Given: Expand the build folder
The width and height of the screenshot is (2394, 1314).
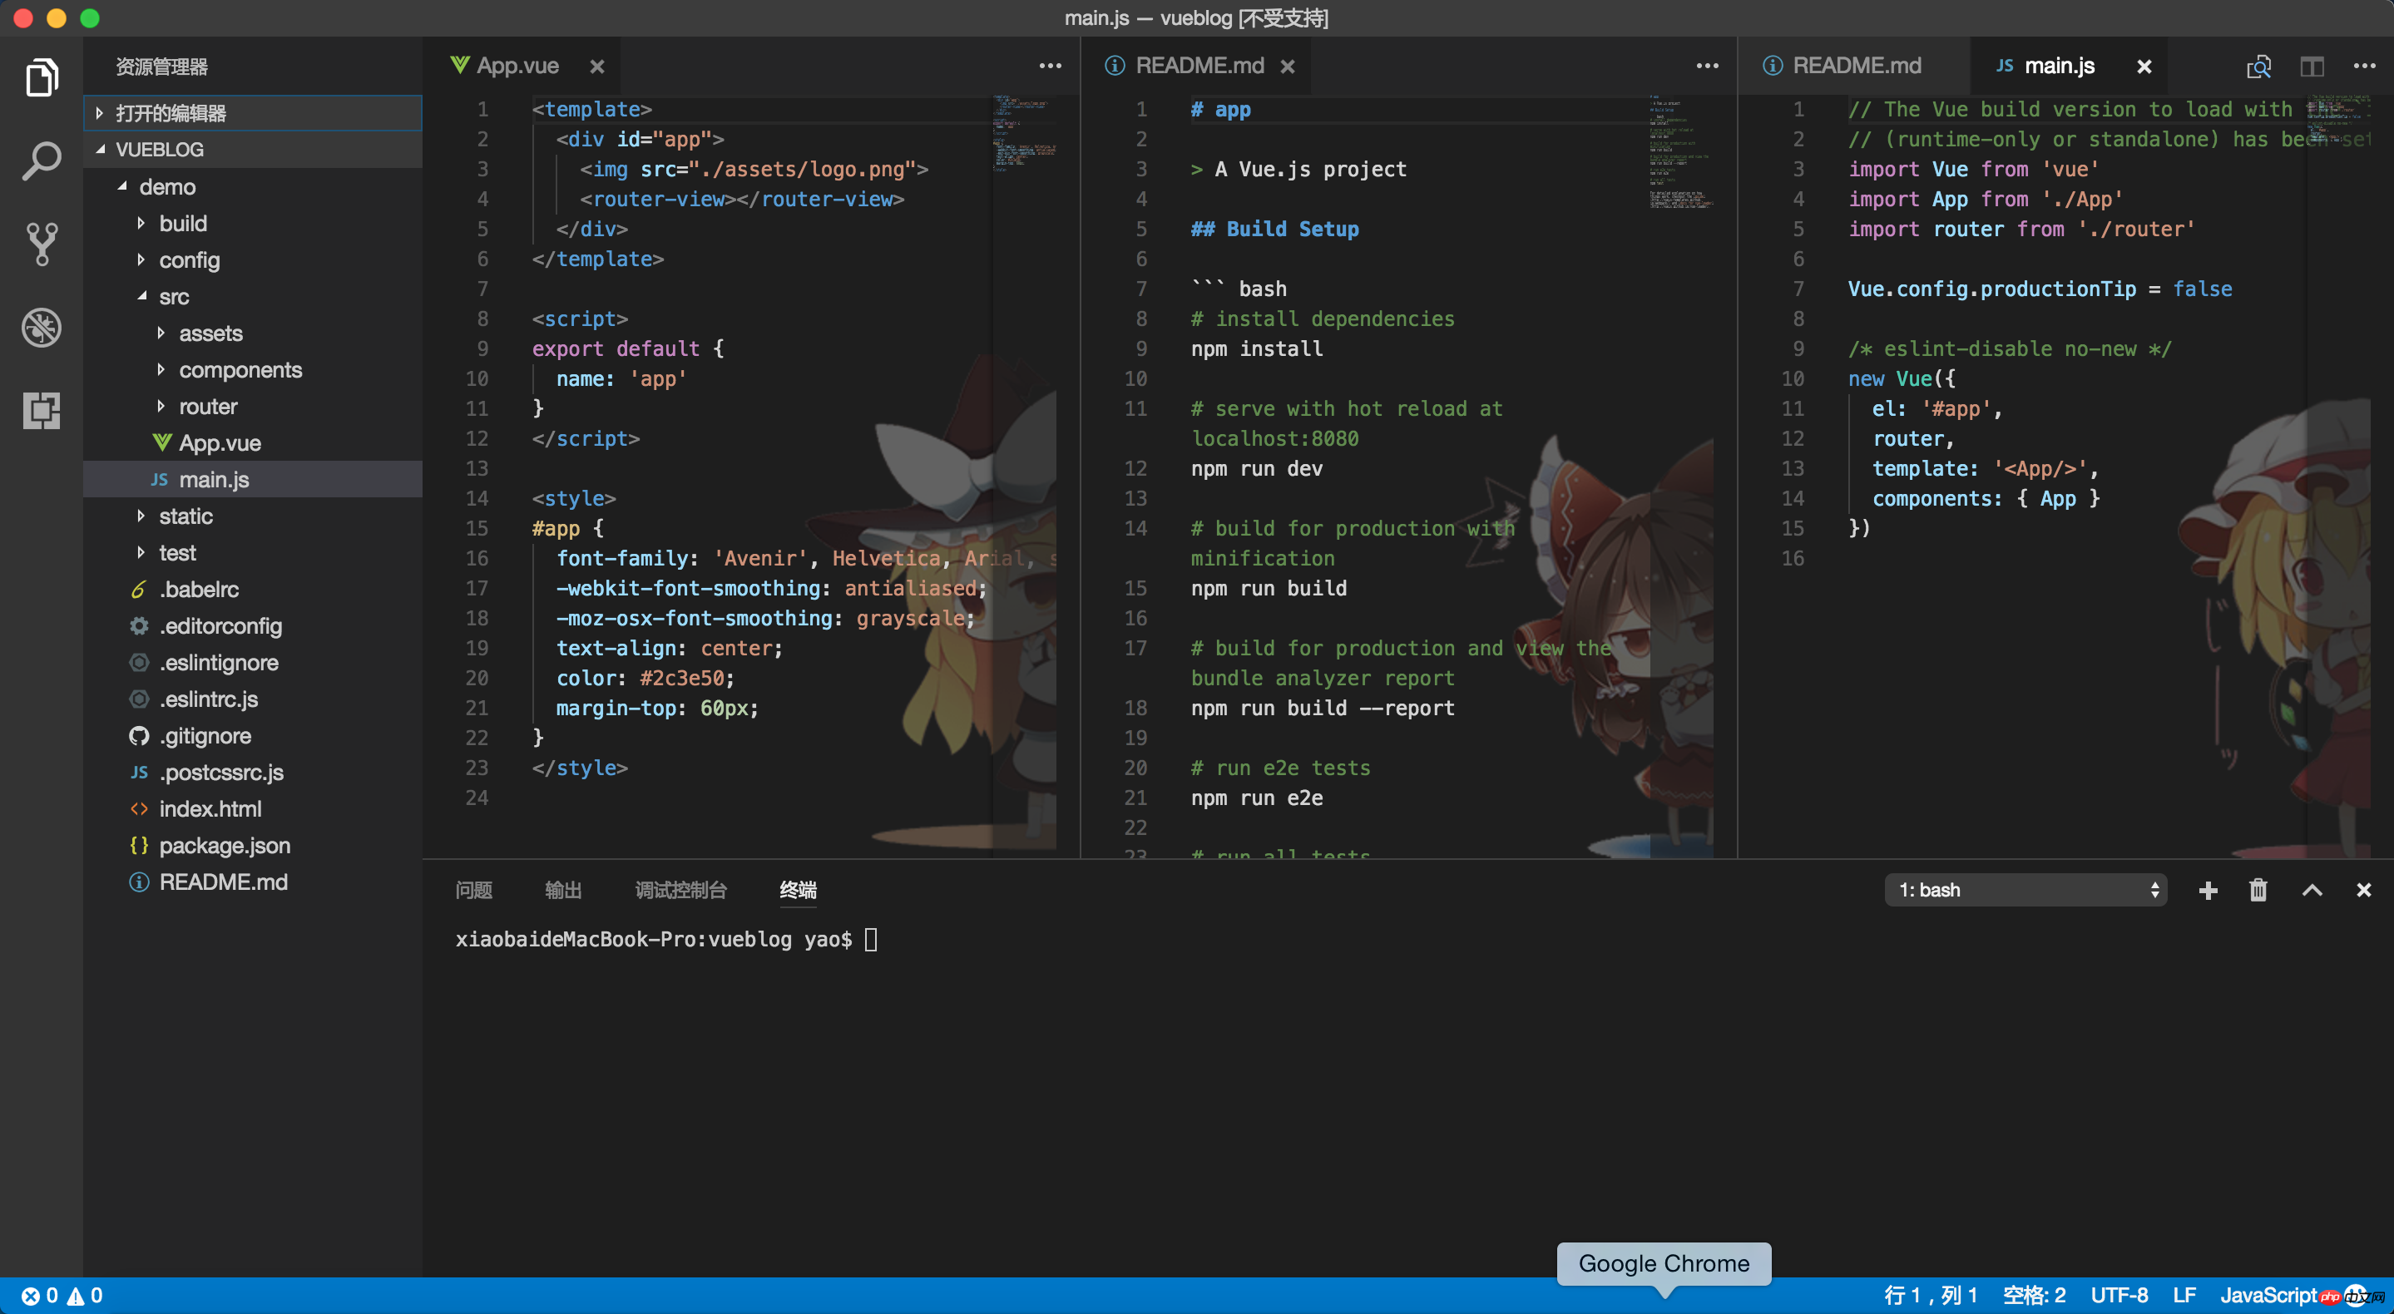Looking at the screenshot, I should click(x=141, y=223).
